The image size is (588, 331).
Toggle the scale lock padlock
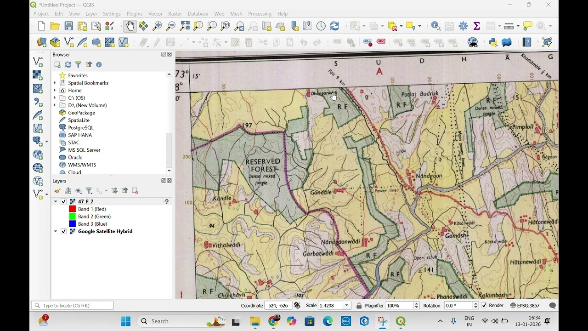click(359, 305)
